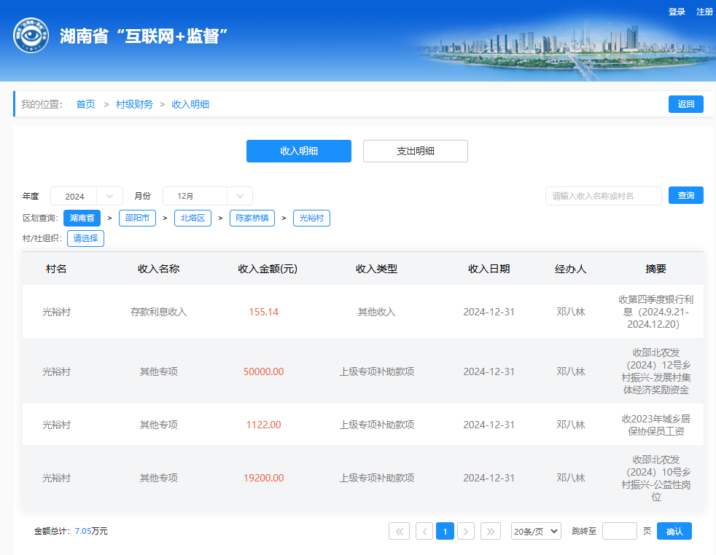Click 收入金额(元) column header
Screen dimensions: 716x555
coord(268,269)
